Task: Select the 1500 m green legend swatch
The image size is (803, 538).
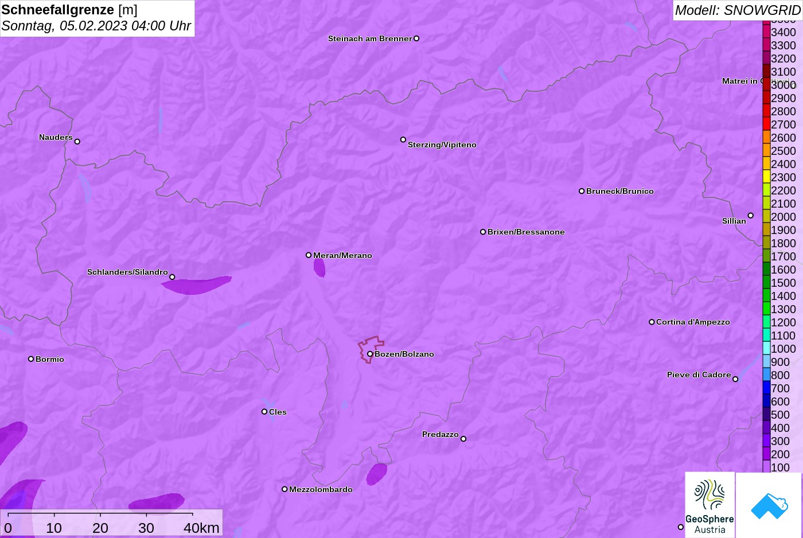Action: (766, 283)
